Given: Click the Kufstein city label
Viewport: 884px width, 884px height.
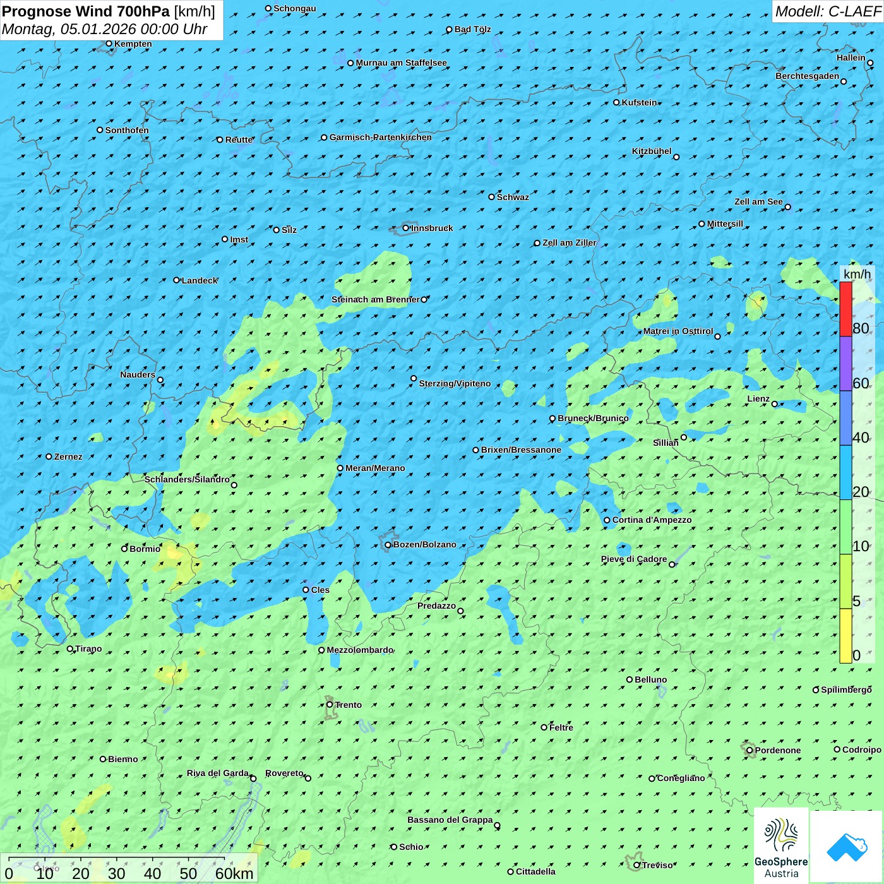Looking at the screenshot, I should [x=639, y=102].
